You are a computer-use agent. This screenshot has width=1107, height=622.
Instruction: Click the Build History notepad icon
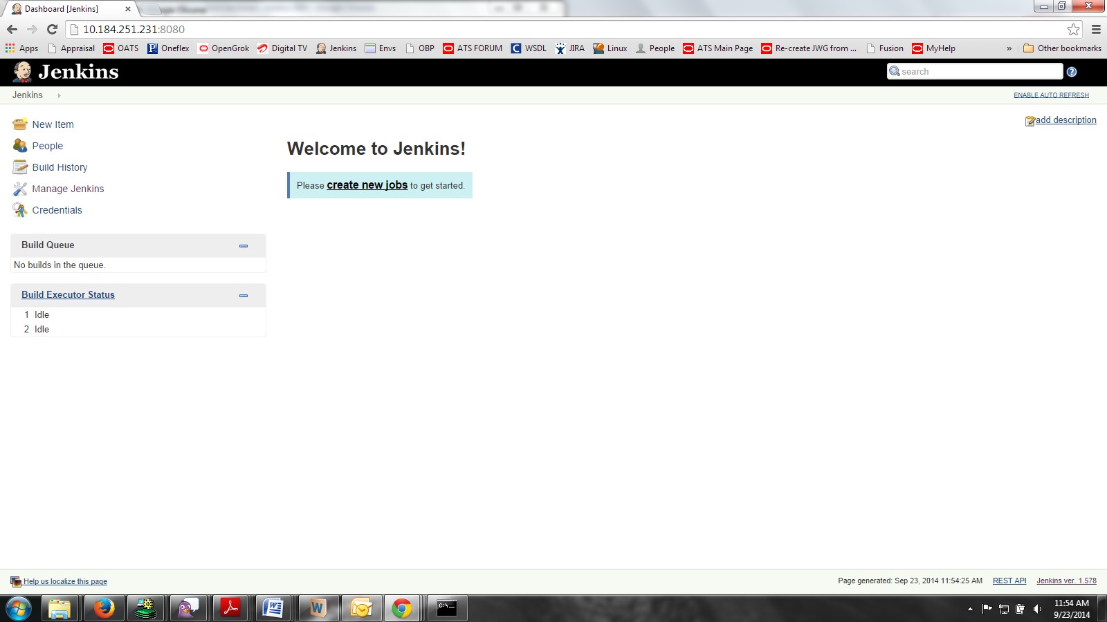20,167
